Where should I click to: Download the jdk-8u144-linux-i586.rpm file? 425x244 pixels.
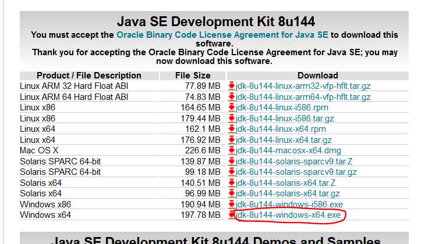coord(282,107)
